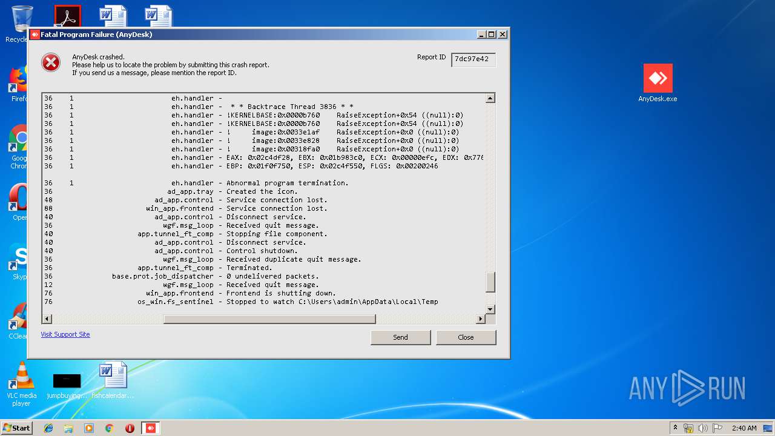This screenshot has height=436, width=775.
Task: Click the horizontal scrollbar left arrow
Action: 47,319
